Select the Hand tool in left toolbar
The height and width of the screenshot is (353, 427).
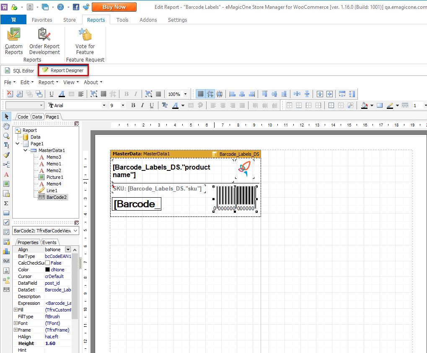tap(6, 126)
